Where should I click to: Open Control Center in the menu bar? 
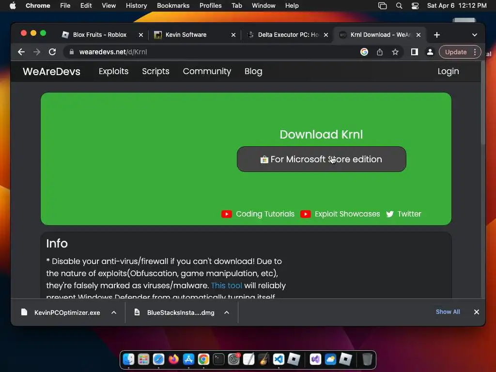(415, 6)
